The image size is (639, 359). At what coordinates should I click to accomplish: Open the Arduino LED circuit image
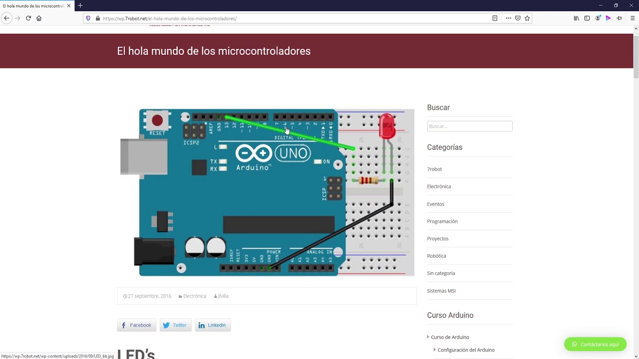click(267, 192)
